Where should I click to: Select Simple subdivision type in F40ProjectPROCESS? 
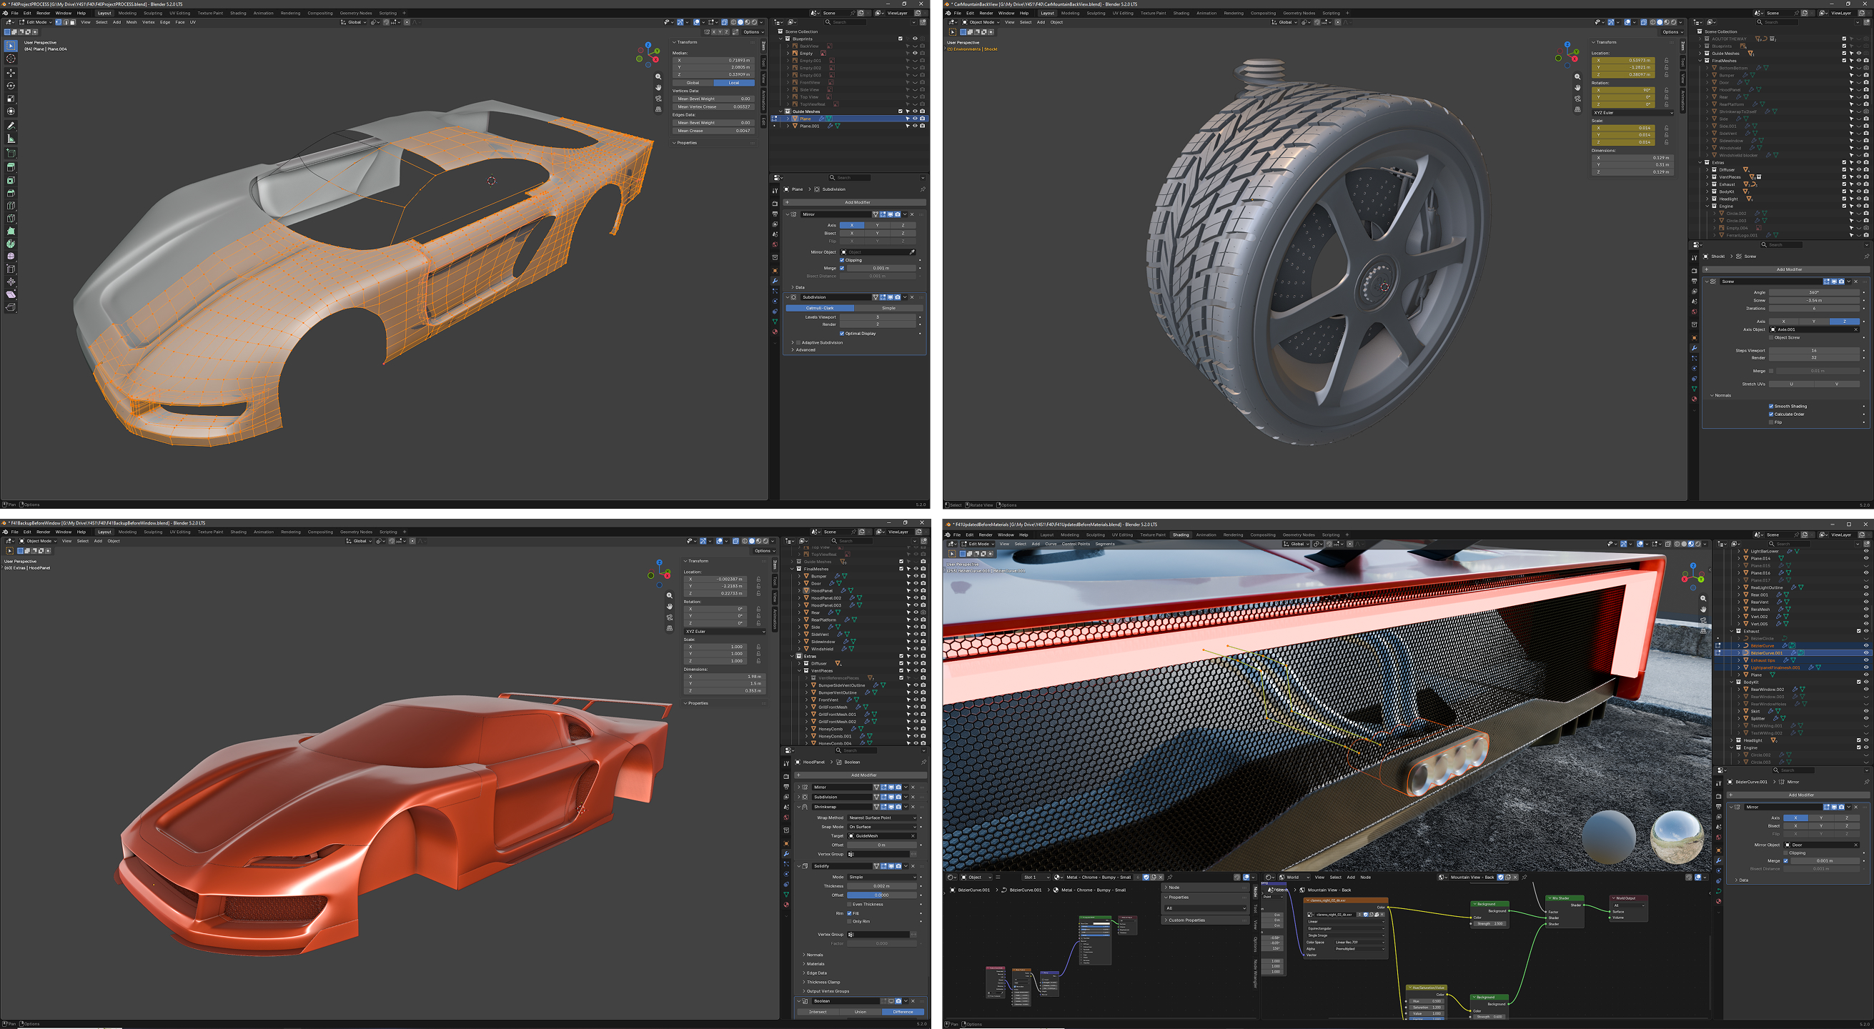888,308
